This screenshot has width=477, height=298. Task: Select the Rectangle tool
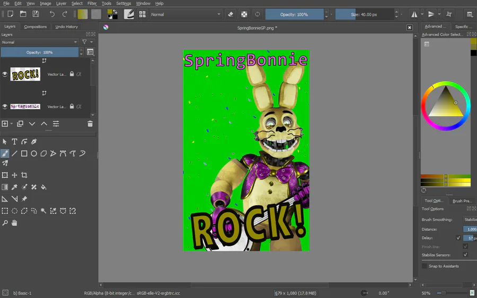24,153
